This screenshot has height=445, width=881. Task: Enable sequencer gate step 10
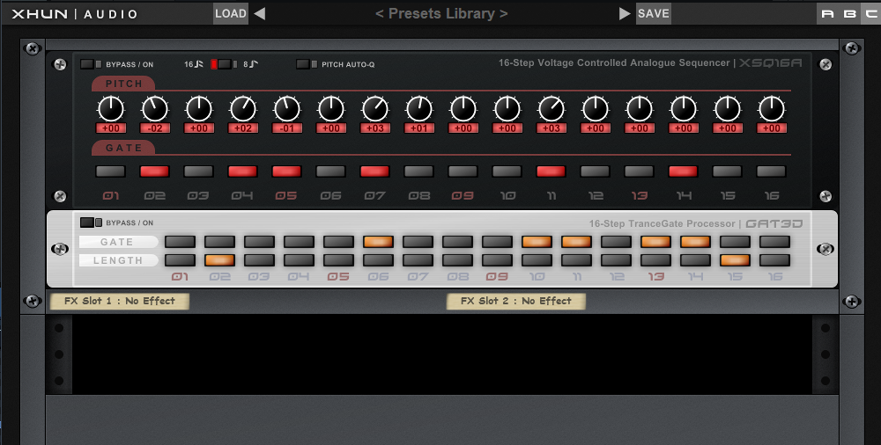[507, 171]
